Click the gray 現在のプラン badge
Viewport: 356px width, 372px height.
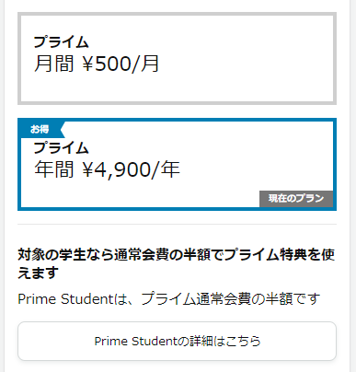296,199
